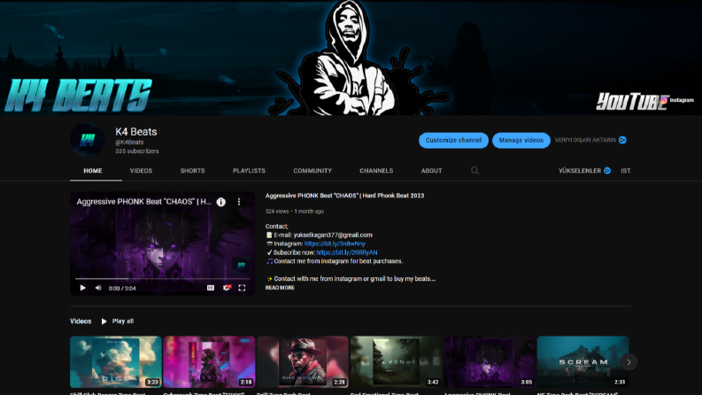702x395 pixels.
Task: Switch to the HOME tab
Action: pos(93,171)
